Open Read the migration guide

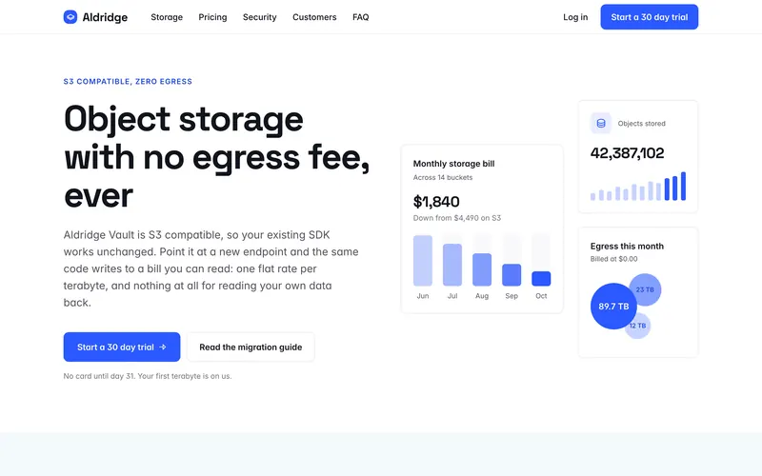click(251, 347)
